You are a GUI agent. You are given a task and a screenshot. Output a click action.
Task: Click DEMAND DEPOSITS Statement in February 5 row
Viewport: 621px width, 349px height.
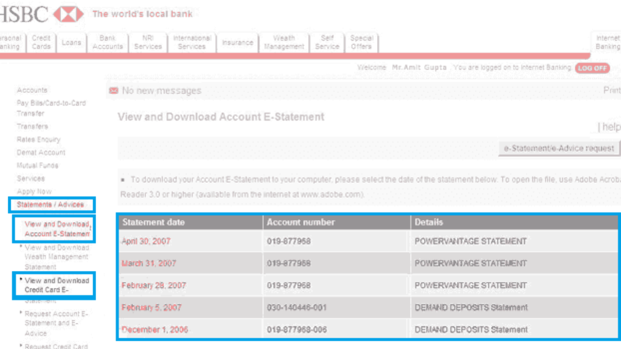(471, 307)
